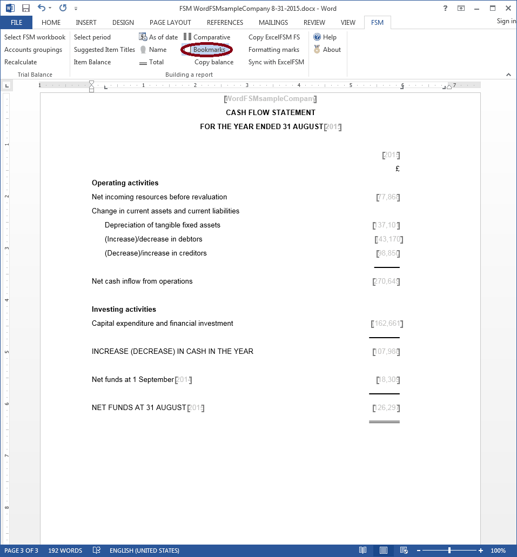Click the tab stop selector box

tap(6, 85)
